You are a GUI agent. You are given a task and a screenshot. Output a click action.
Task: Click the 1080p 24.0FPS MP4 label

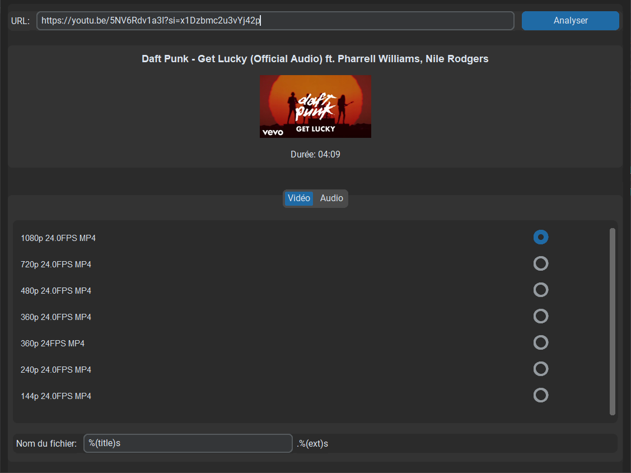(58, 238)
